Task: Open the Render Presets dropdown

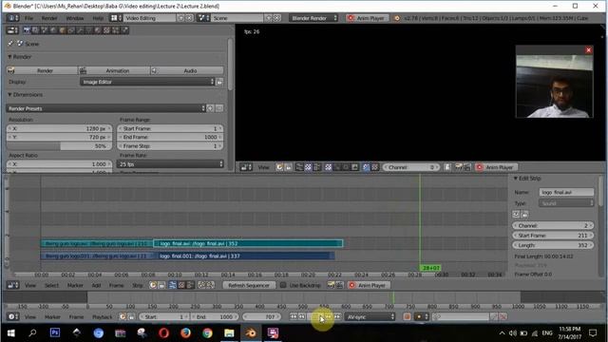Action: point(105,108)
